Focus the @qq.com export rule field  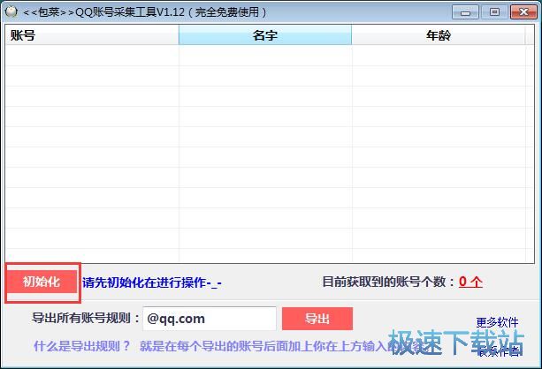(210, 319)
